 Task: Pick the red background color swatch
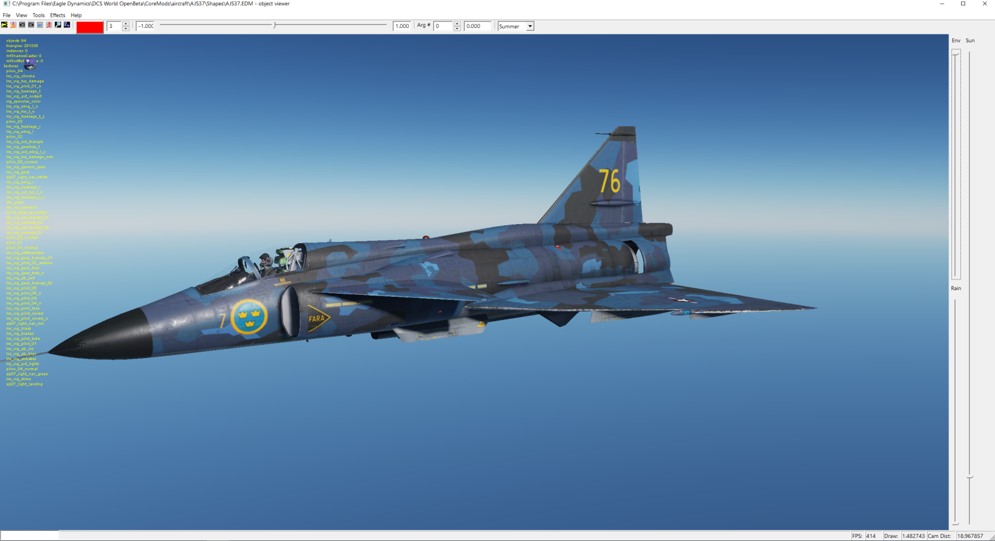click(x=90, y=27)
